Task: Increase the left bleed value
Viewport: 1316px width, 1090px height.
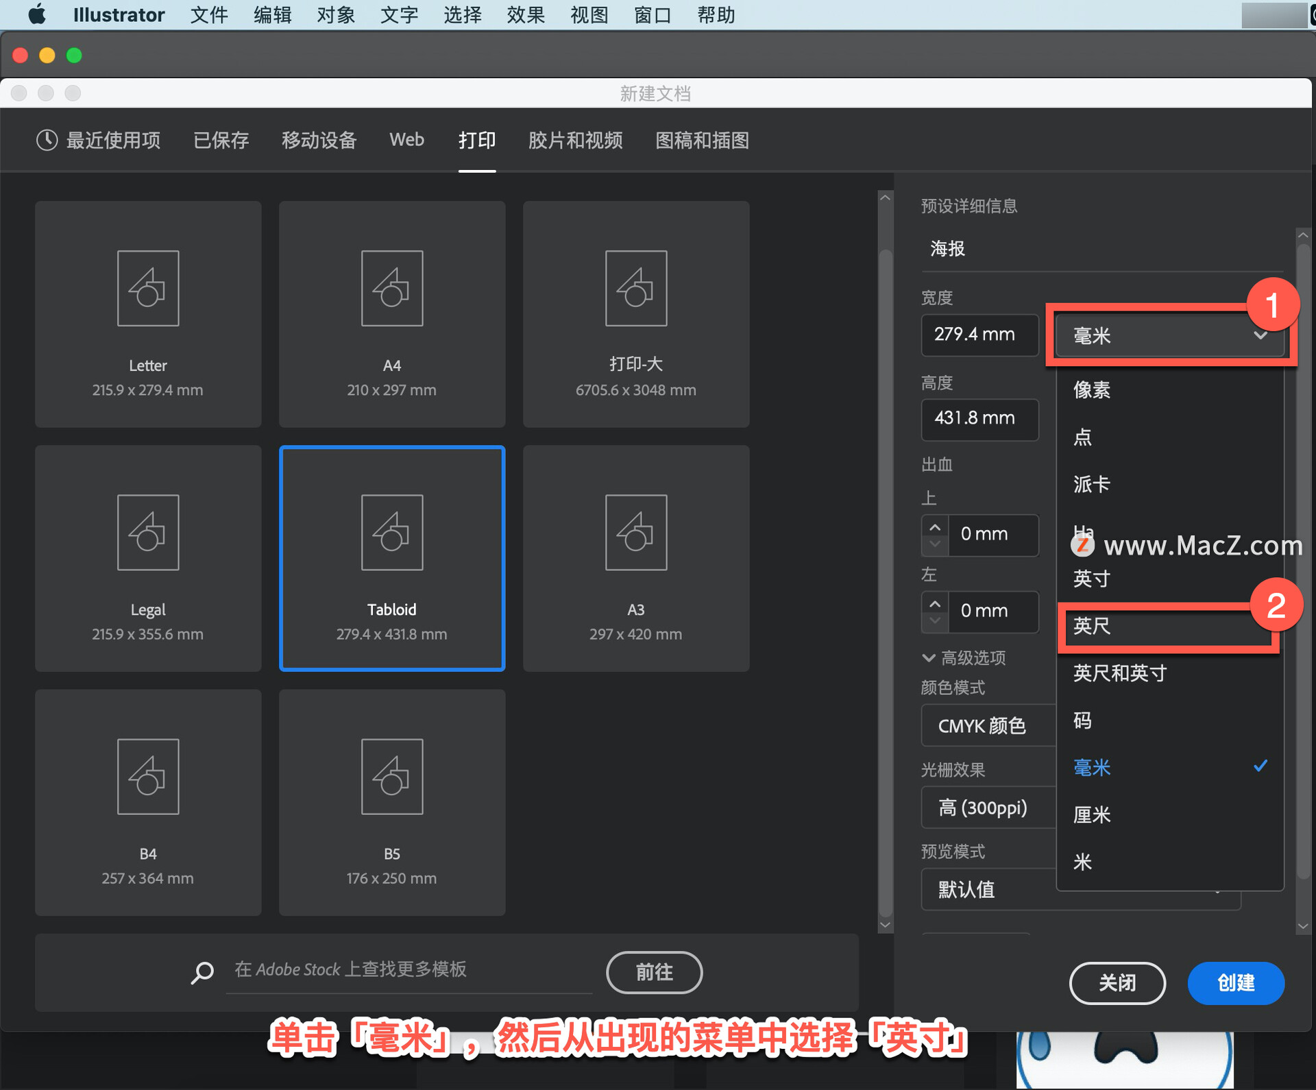Action: [x=935, y=603]
